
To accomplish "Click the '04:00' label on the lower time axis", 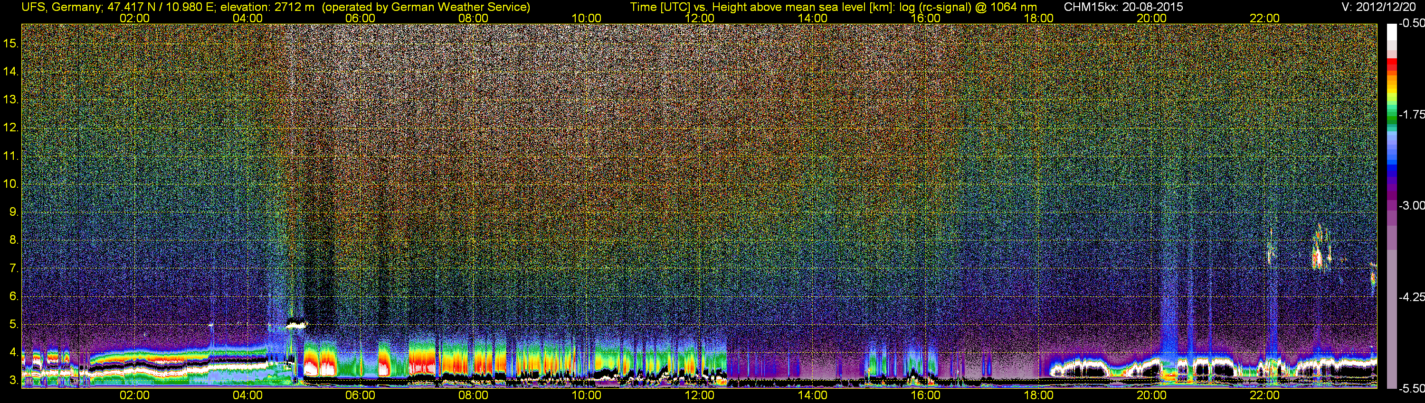I will pos(247,395).
